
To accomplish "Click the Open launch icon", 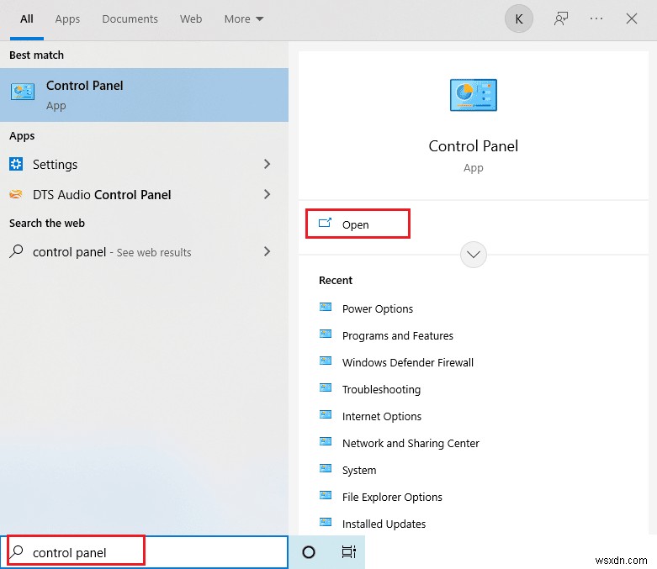I will (326, 223).
